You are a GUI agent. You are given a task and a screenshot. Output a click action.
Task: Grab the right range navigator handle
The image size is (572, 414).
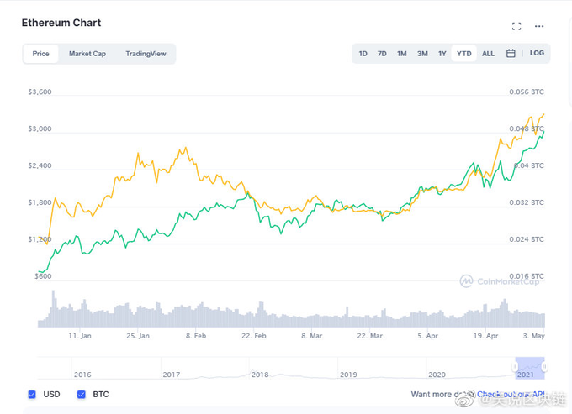point(544,366)
